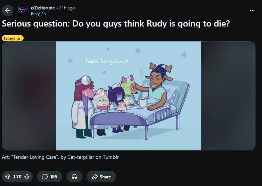Click the cake in the artwork

pos(122,105)
